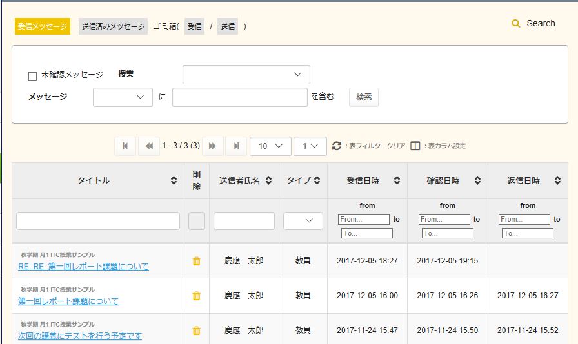
Task: Go to next page arrow
Action: (212, 146)
